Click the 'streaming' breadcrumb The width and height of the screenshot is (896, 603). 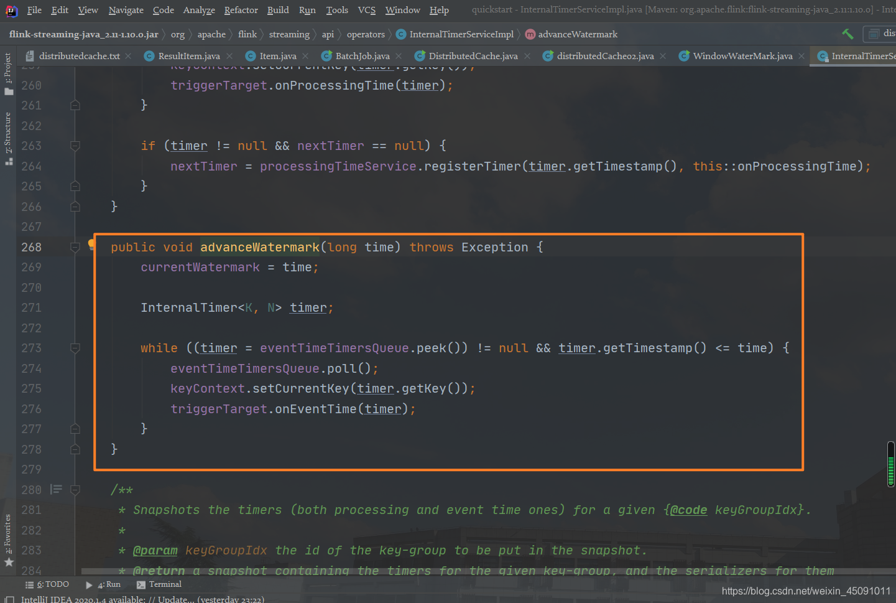tap(289, 34)
